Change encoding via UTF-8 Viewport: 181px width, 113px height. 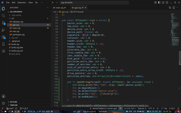click(x=151, y=109)
